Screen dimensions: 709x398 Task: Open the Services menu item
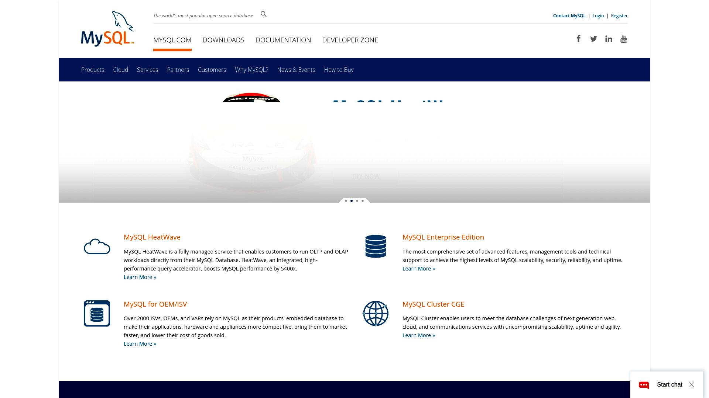pyautogui.click(x=147, y=70)
